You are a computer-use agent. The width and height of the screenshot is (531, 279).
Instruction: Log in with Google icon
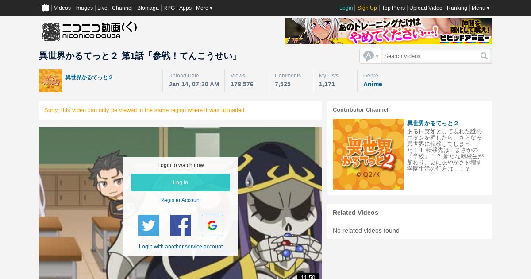coord(212,225)
